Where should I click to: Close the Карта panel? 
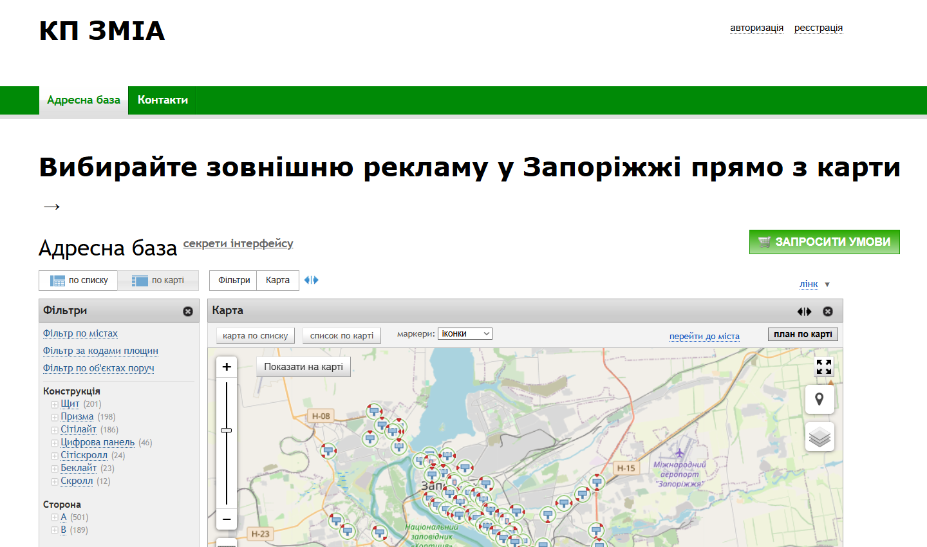(x=828, y=311)
